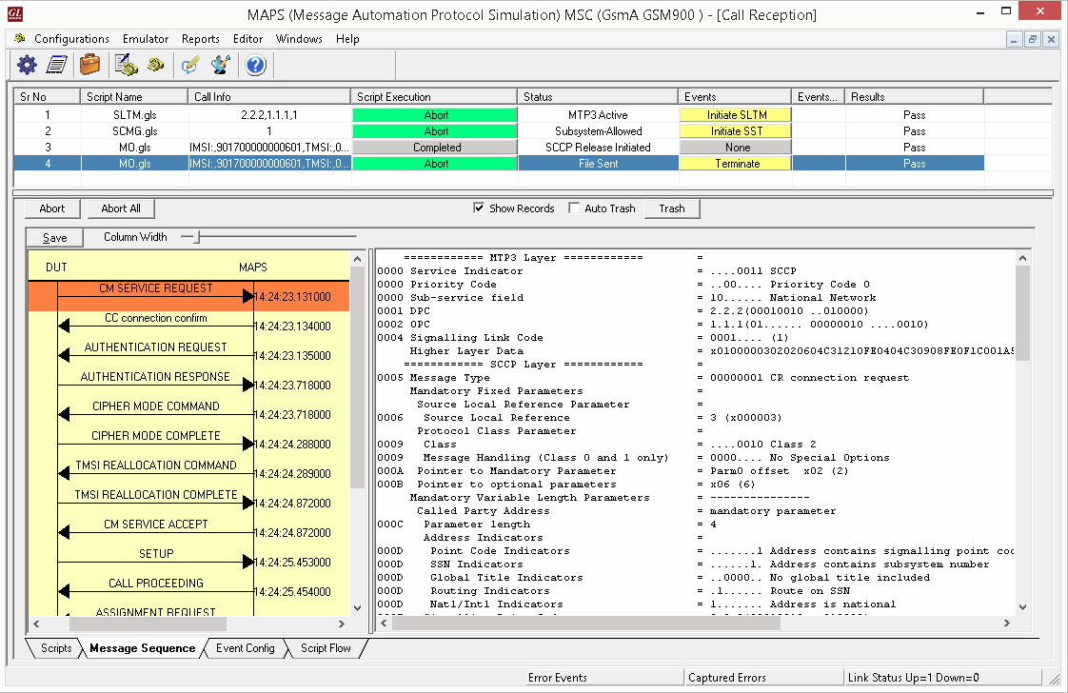1068x693 pixels.
Task: Click the blue gear setup toolbar icon
Action: pyautogui.click(x=27, y=66)
